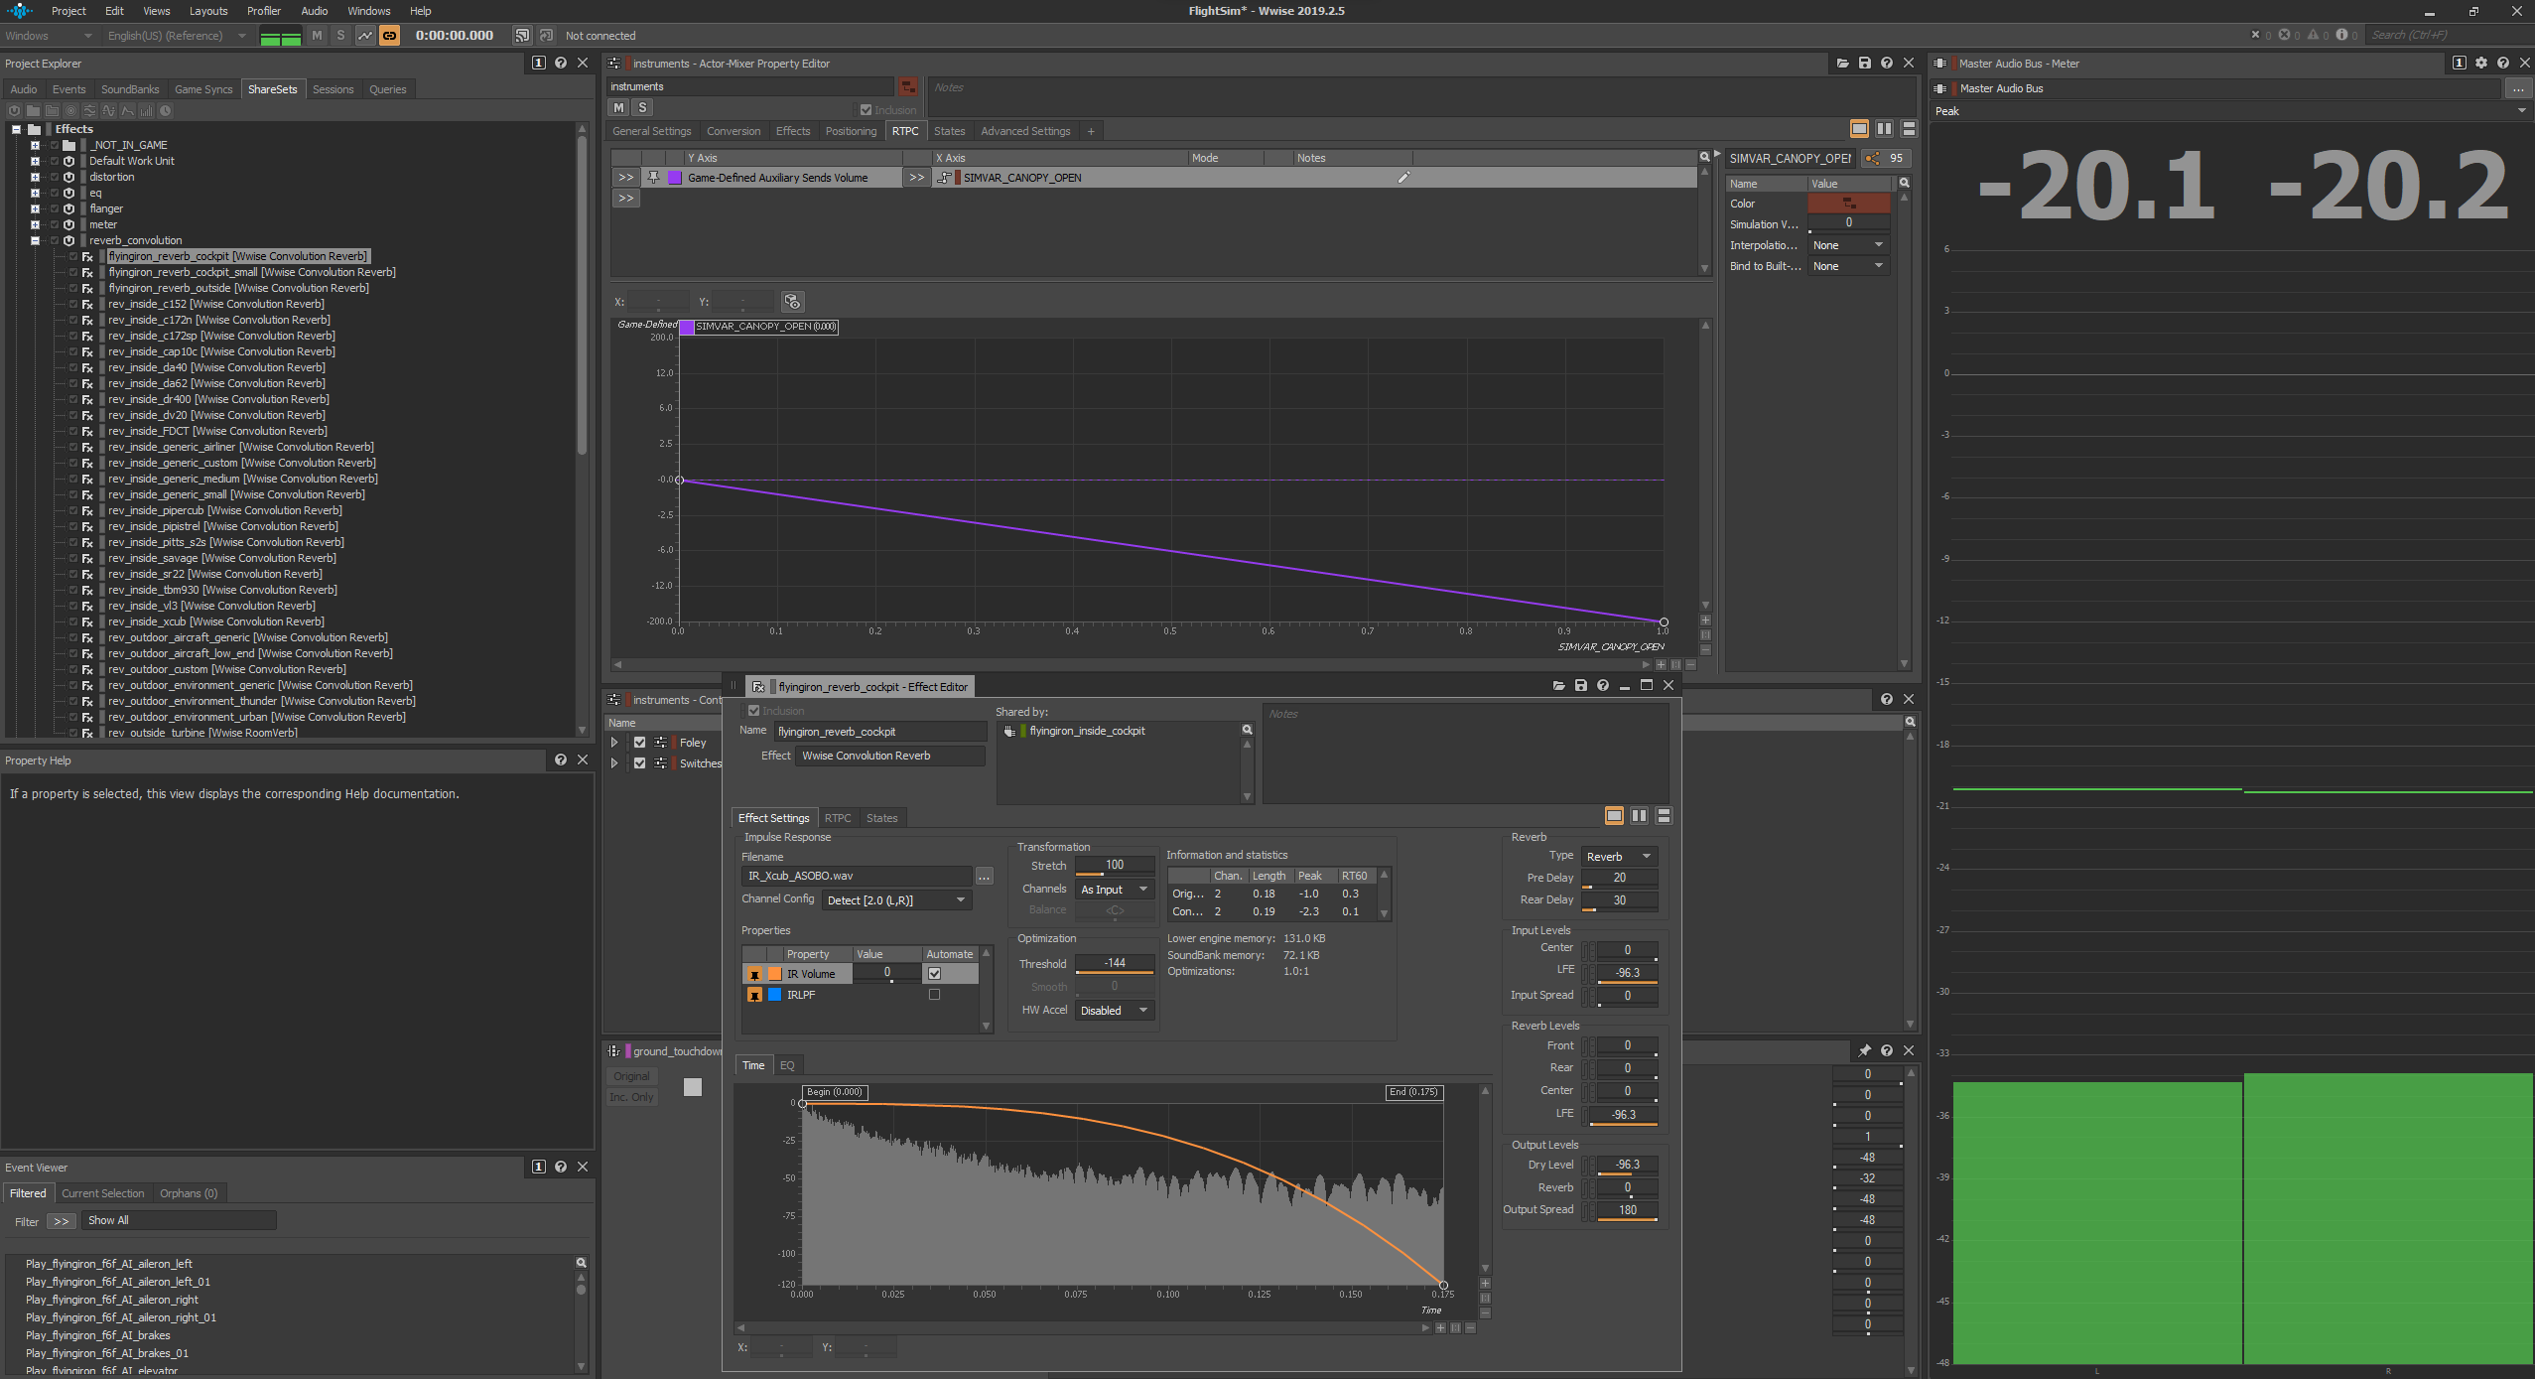Image resolution: width=2535 pixels, height=1379 pixels.
Task: Click the RTPC pin icon of IR Volume row
Action: pos(754,974)
